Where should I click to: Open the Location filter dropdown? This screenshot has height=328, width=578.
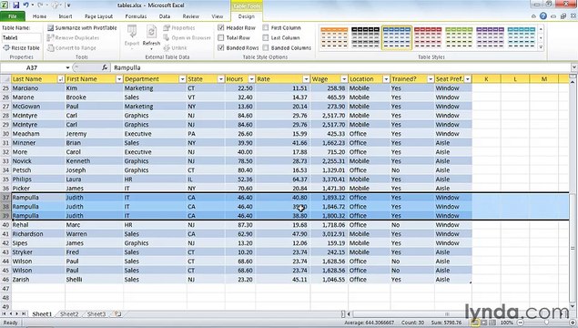click(386, 79)
